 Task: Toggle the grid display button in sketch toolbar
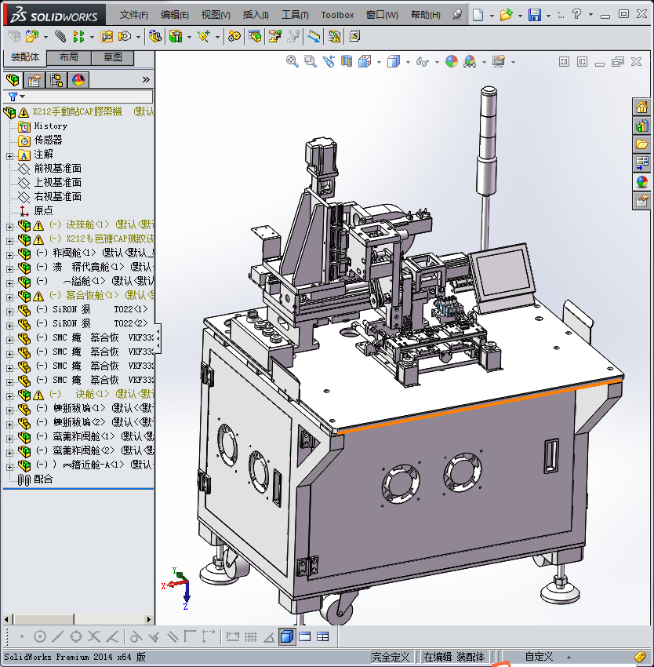point(251,636)
